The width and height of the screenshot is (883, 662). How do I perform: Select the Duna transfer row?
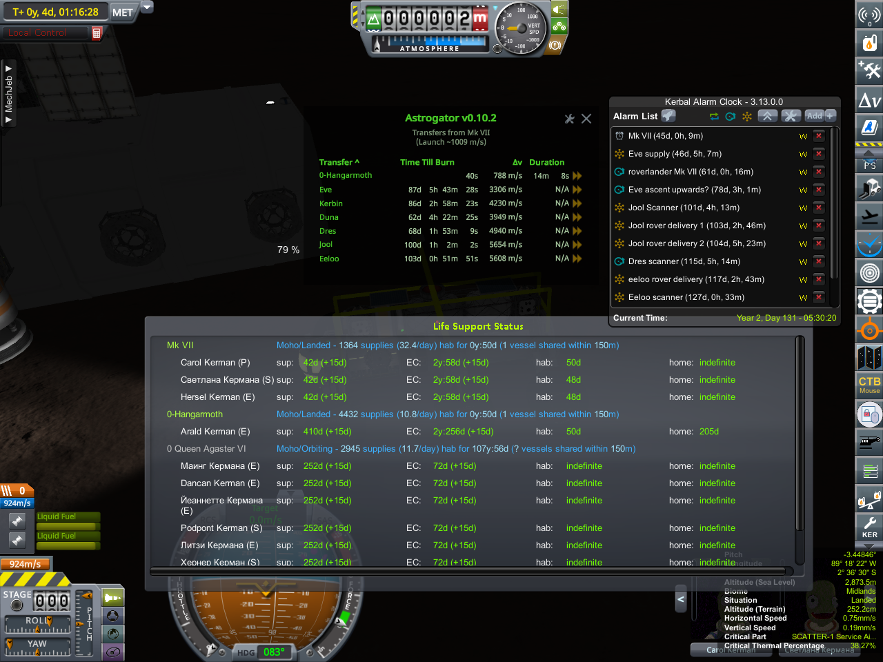pyautogui.click(x=450, y=217)
